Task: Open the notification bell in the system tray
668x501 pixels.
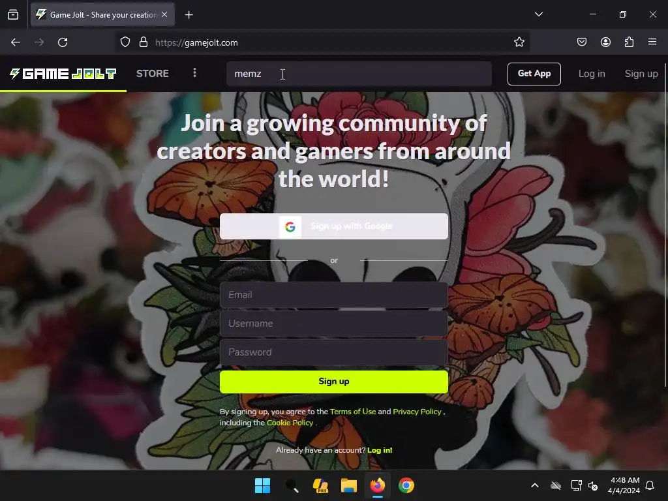Action: [x=650, y=485]
